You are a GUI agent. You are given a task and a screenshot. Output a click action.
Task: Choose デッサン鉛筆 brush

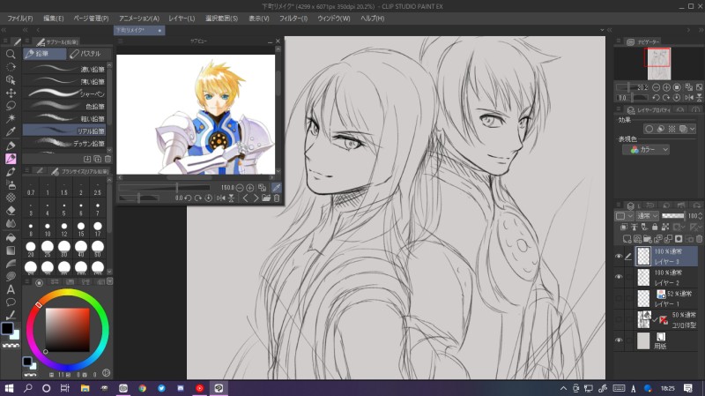64,143
